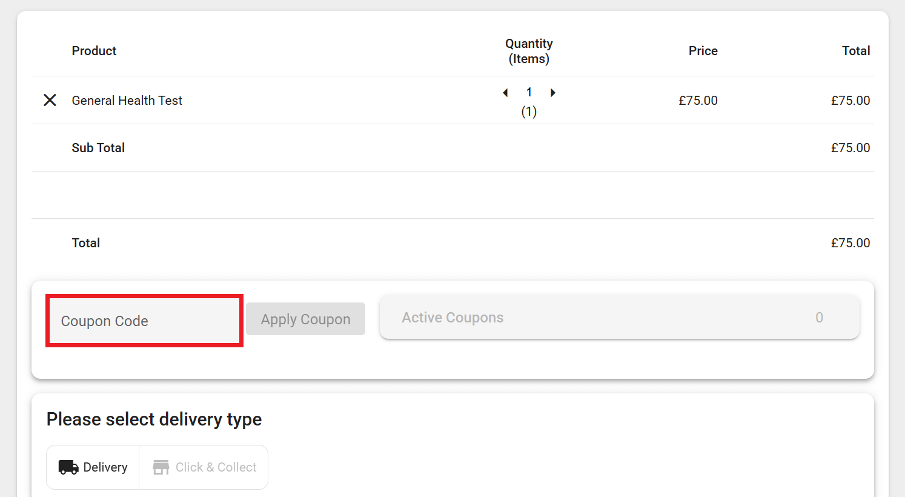Click the Sub Total row label
Screen dimensions: 905x497
click(98, 148)
